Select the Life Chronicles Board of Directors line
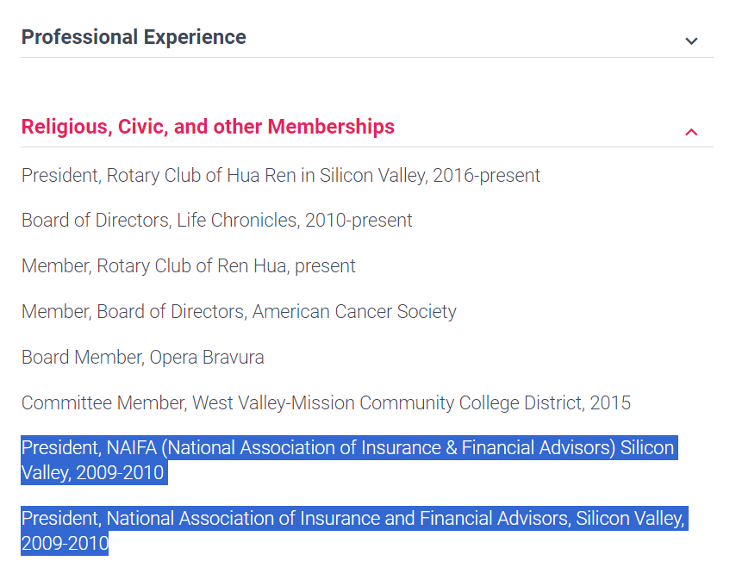This screenshot has width=736, height=586. [217, 220]
